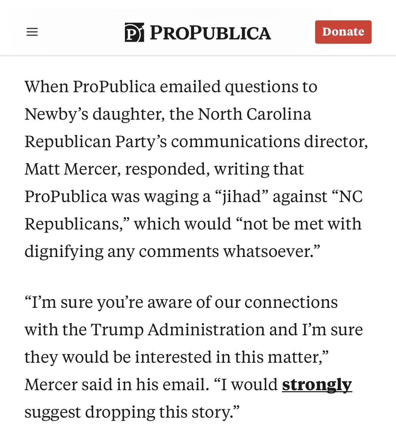The height and width of the screenshot is (439, 396).
Task: Click the ProPublica 'P' logo icon
Action: [134, 33]
